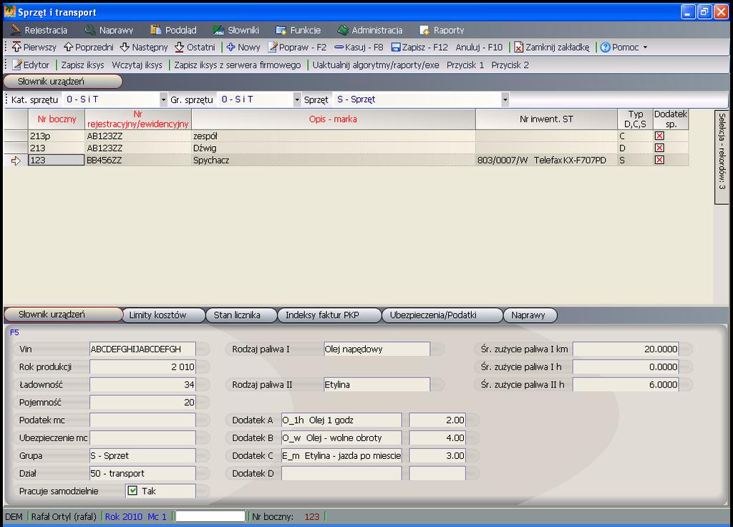This screenshot has height=527, width=733.
Task: Click Anuluj - F10 button
Action: [x=479, y=47]
